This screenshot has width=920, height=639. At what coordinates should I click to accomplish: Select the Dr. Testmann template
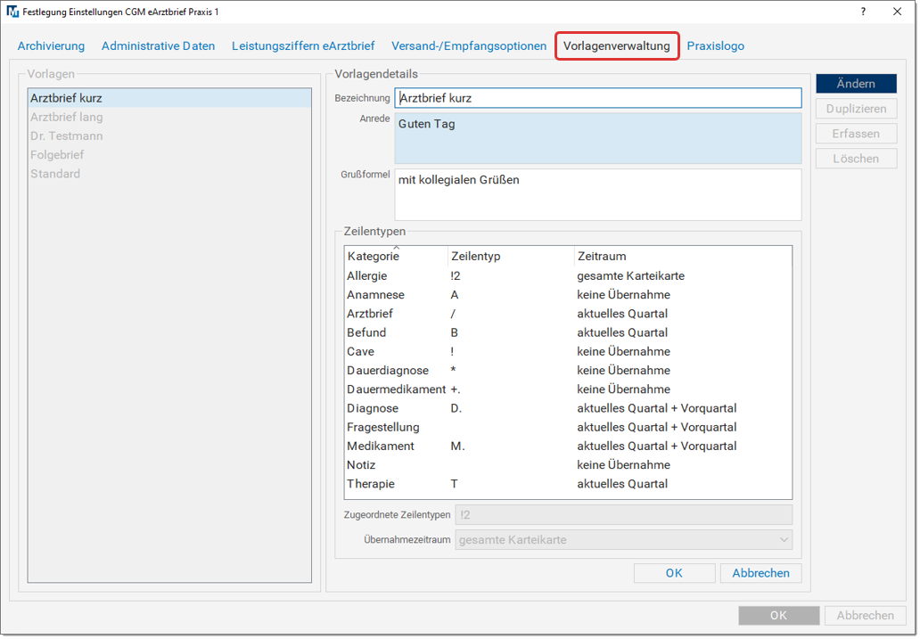(x=169, y=135)
